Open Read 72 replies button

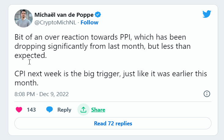[x=113, y=124]
